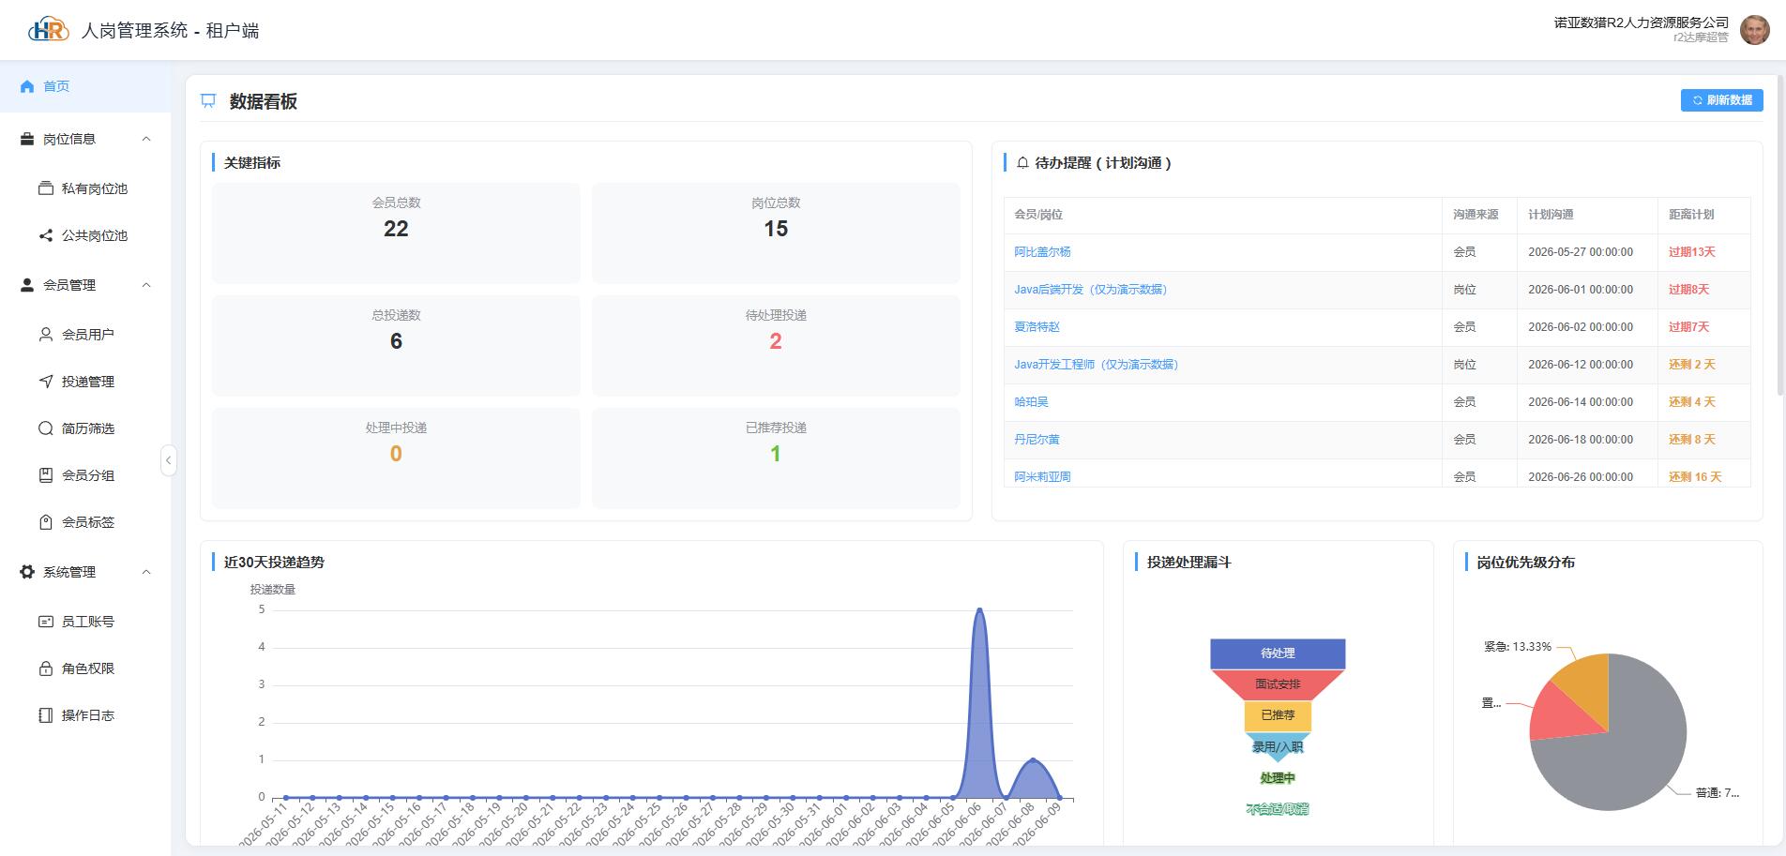Open 公共岗位池 page

[85, 235]
